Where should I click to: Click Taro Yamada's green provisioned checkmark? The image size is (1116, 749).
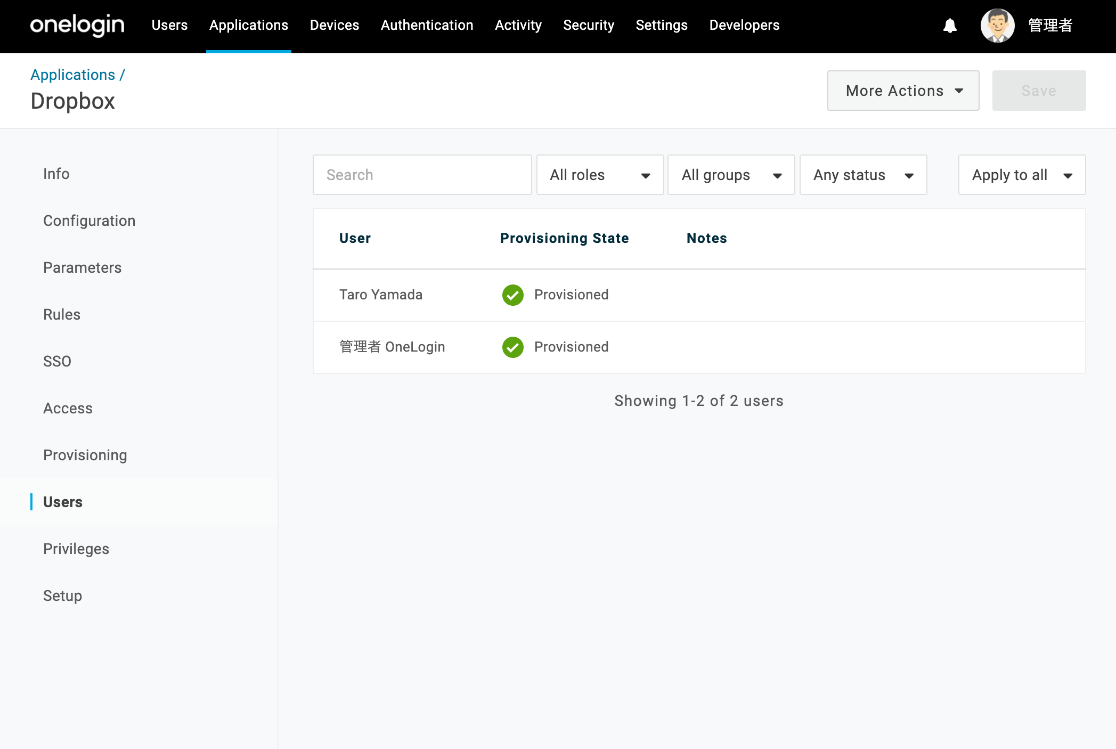pos(512,295)
